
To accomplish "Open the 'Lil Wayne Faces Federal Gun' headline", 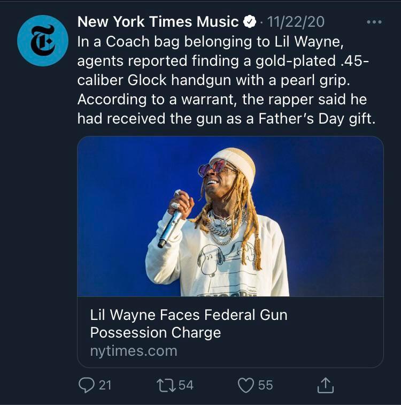I will click(189, 315).
